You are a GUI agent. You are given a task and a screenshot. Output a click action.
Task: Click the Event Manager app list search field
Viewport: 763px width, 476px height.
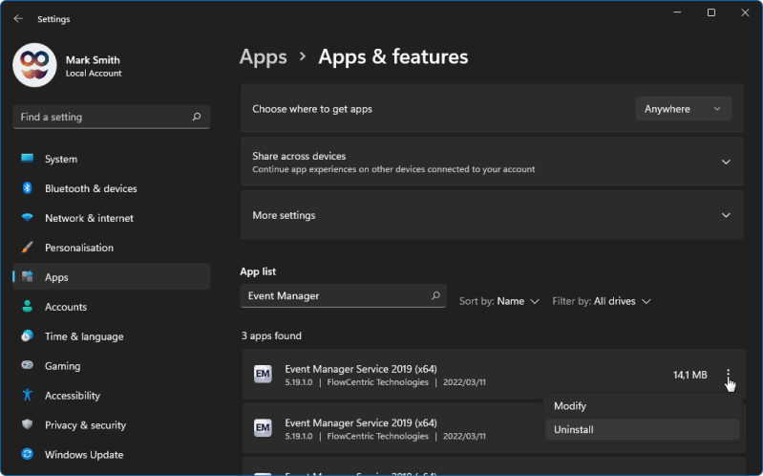click(x=343, y=295)
